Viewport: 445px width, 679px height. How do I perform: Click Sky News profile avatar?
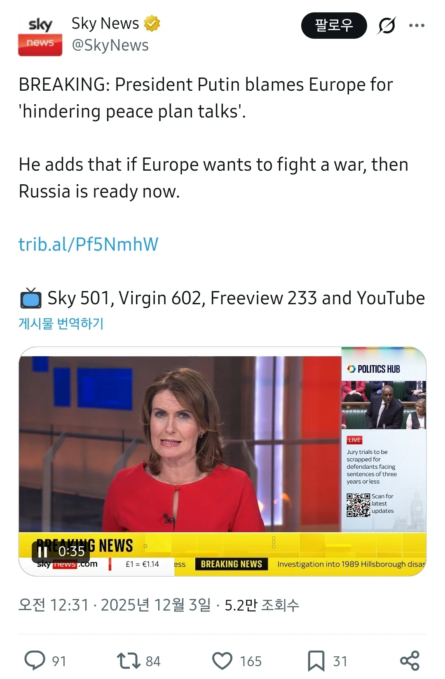click(x=40, y=34)
